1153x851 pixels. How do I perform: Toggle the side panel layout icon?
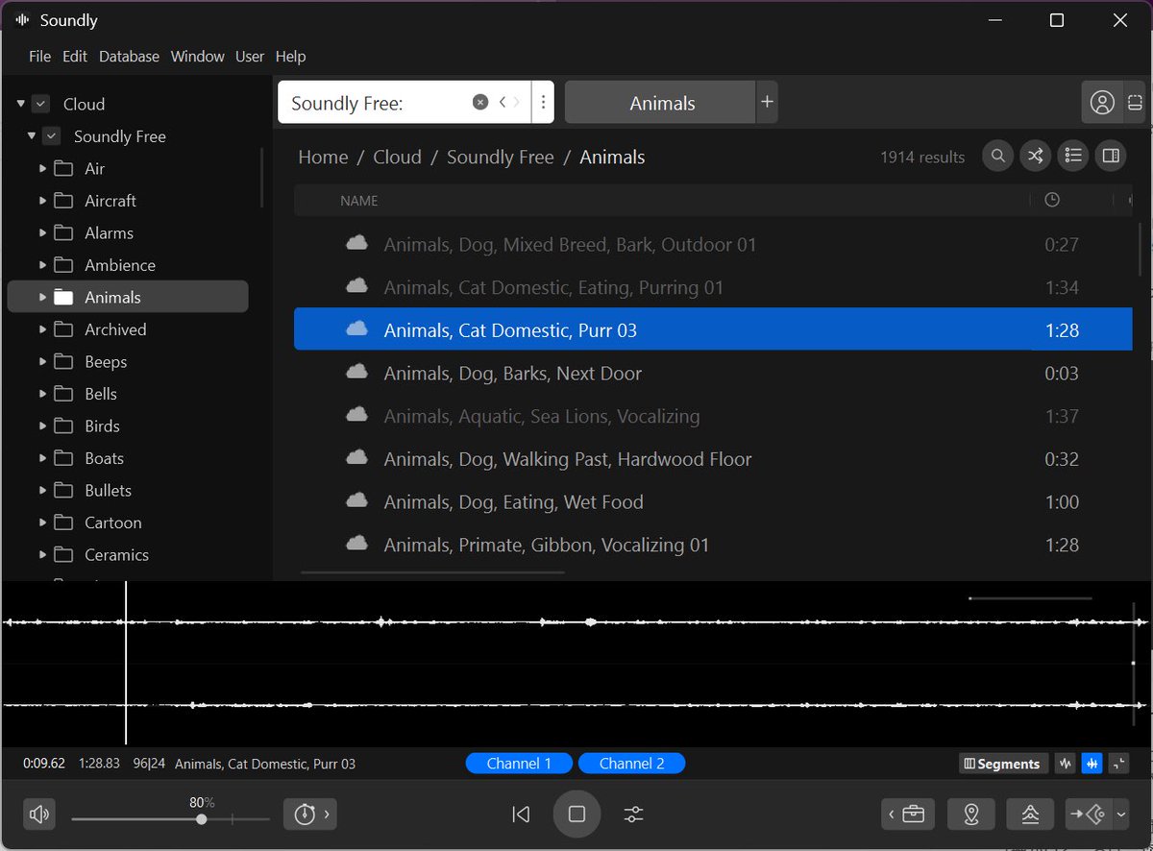point(1111,156)
